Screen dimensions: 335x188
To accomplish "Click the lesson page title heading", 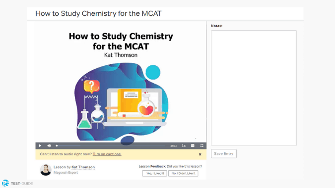I will (x=98, y=13).
